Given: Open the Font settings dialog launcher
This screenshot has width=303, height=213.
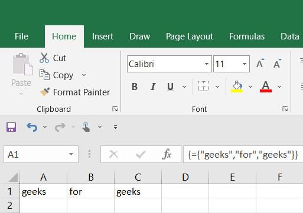Looking at the screenshot, I should click(x=285, y=109).
